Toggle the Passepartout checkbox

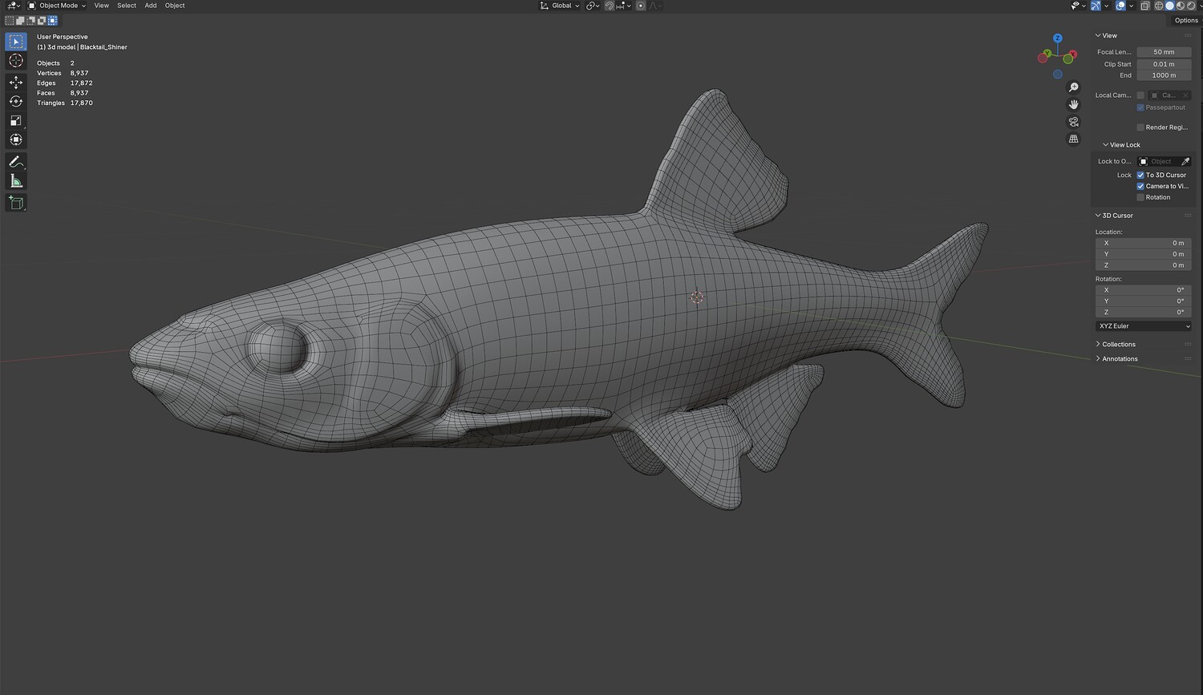(1140, 107)
